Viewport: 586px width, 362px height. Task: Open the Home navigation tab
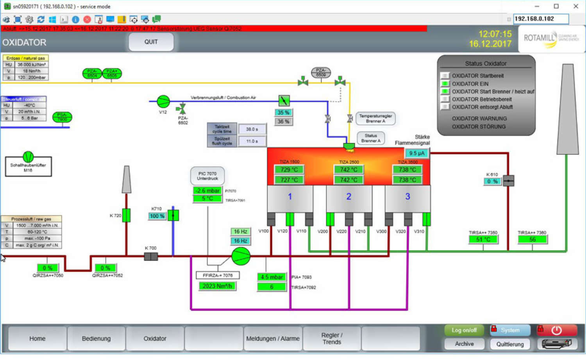pyautogui.click(x=38, y=339)
